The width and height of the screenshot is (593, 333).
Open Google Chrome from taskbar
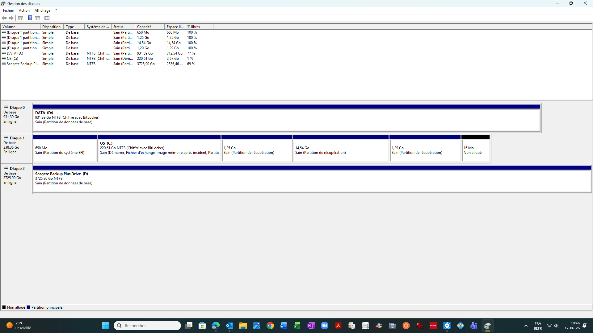(270, 326)
